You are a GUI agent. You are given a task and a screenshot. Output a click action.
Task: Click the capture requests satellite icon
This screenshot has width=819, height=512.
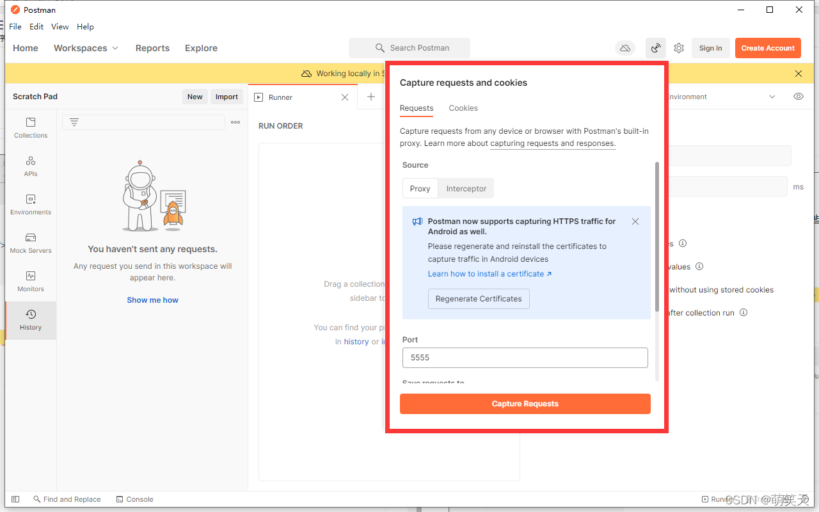(656, 48)
